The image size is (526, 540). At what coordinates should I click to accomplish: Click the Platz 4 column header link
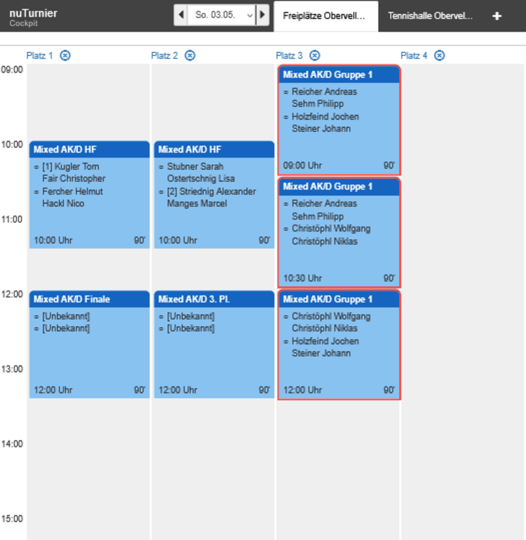click(x=414, y=55)
